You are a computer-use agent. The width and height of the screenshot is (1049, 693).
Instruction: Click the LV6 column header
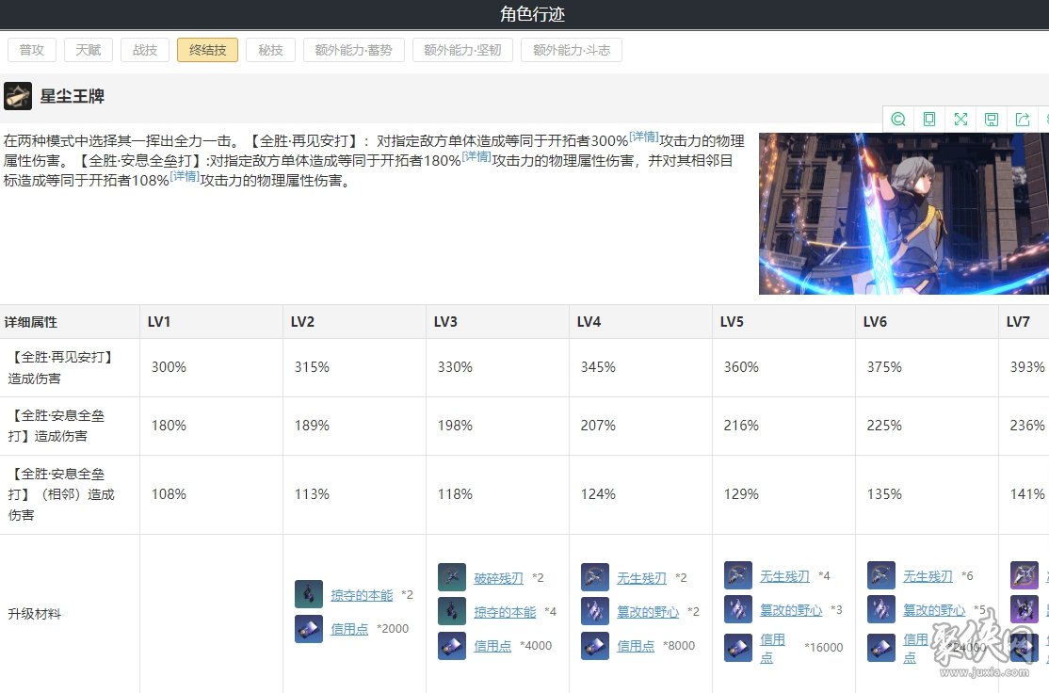coord(928,322)
